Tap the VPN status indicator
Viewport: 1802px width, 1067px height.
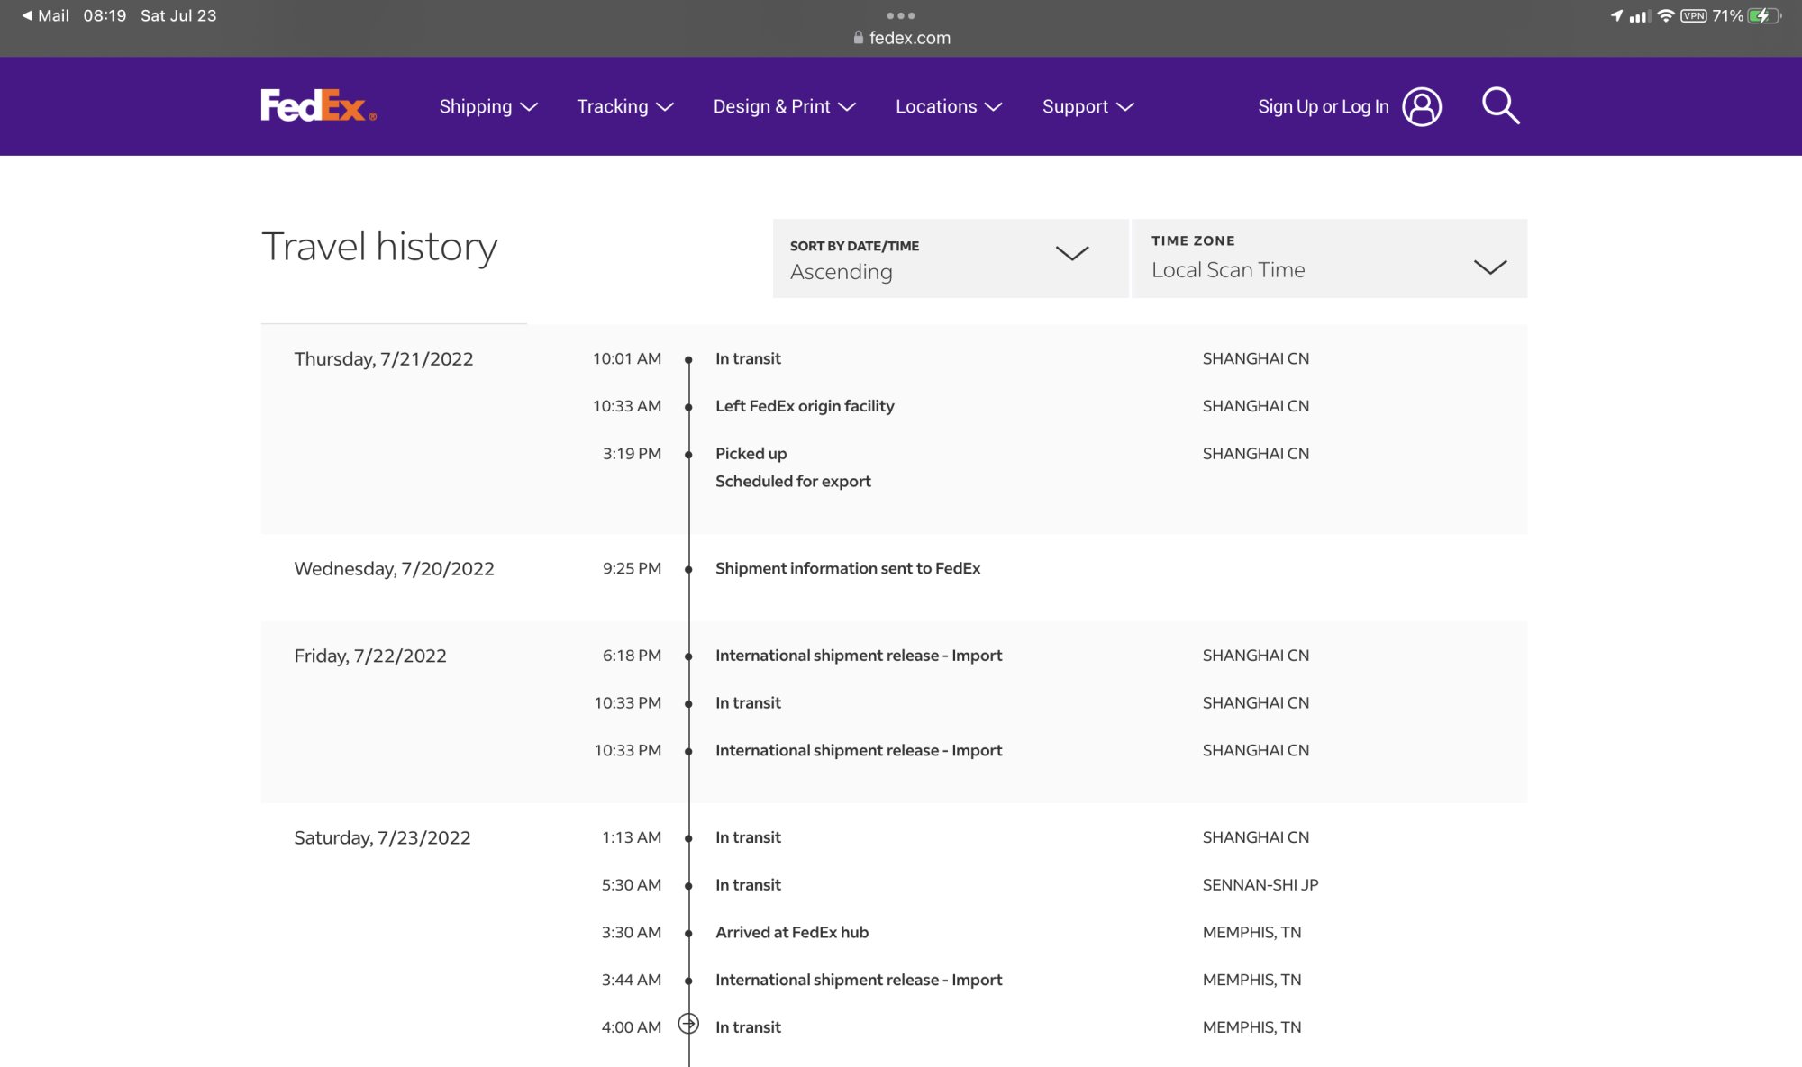(x=1693, y=16)
